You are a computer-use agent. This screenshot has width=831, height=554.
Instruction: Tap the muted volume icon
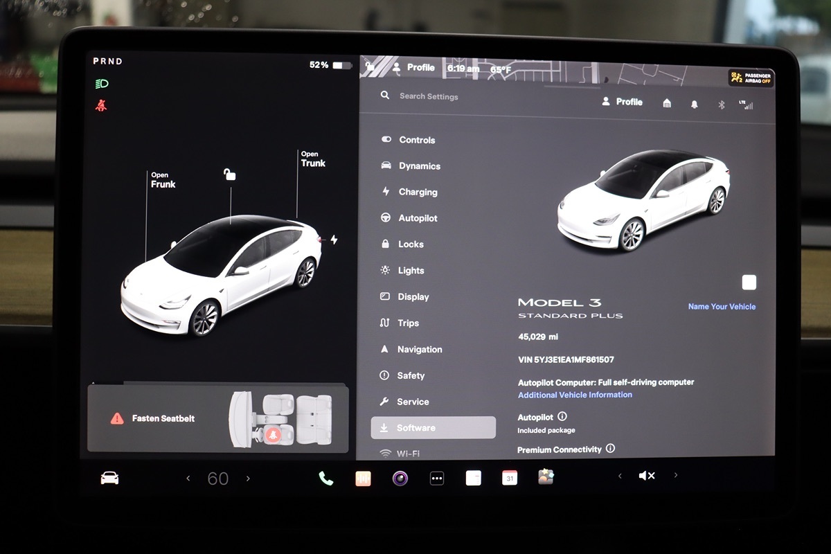tap(647, 476)
